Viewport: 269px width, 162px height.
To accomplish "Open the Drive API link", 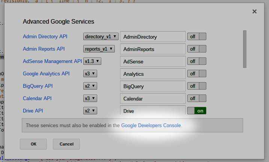I will [x=33, y=111].
